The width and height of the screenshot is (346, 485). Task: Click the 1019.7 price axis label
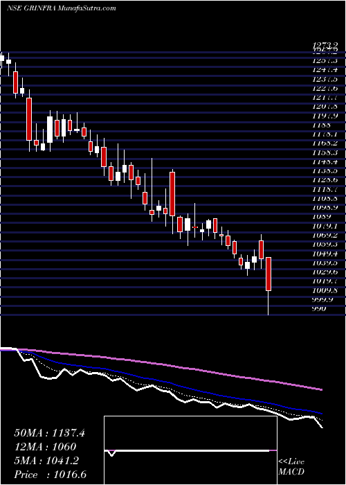pos(325,281)
